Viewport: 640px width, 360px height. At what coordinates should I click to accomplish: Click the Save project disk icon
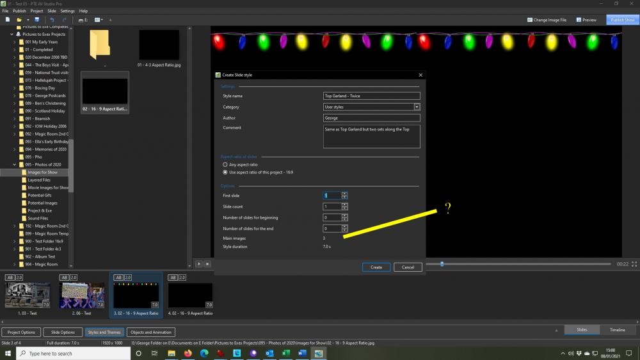point(37,20)
